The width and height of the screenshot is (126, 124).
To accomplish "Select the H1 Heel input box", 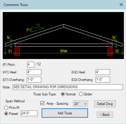I will click(x=34, y=72).
